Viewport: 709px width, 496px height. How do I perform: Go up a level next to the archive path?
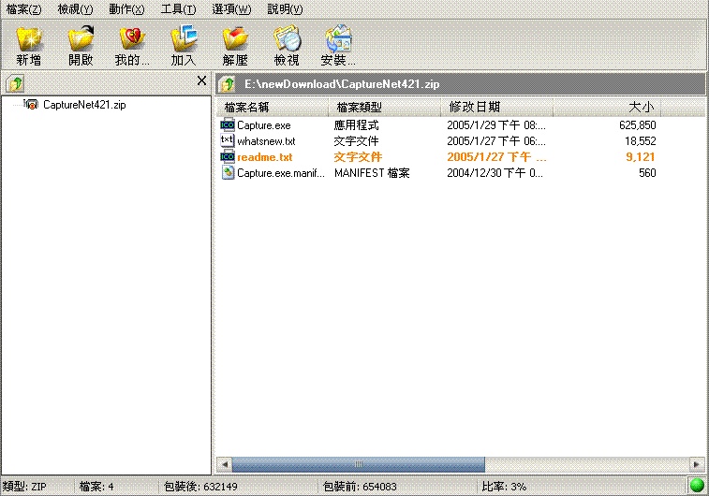point(227,84)
